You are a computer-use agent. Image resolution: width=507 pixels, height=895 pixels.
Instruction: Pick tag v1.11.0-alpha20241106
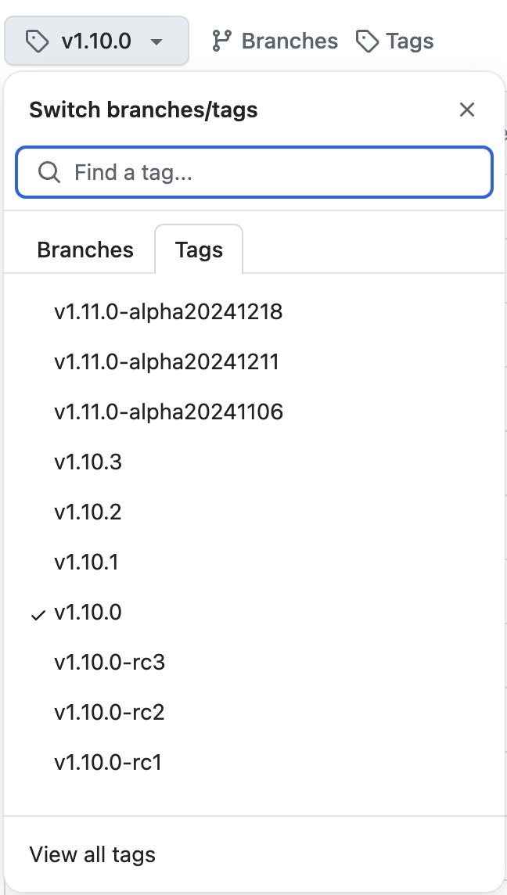click(168, 412)
